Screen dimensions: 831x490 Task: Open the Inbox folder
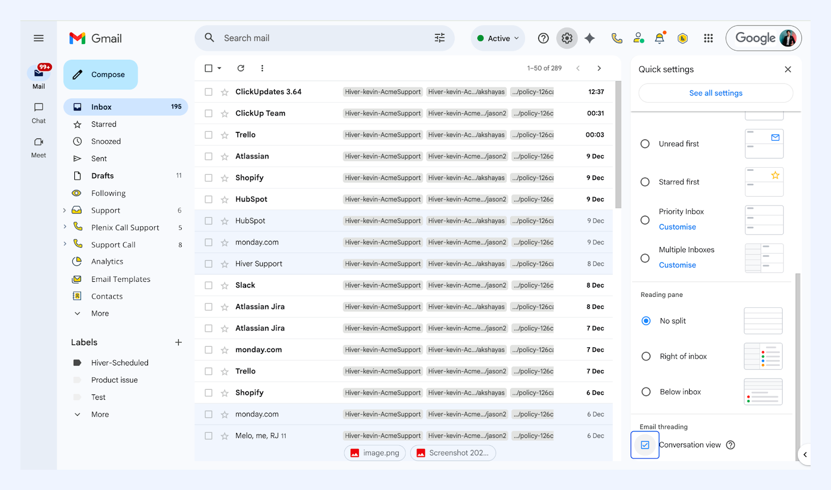[126, 107]
